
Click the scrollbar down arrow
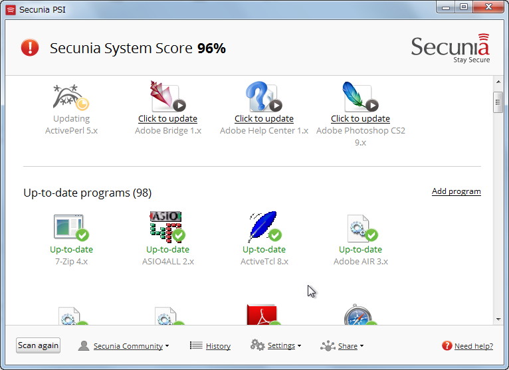498,320
